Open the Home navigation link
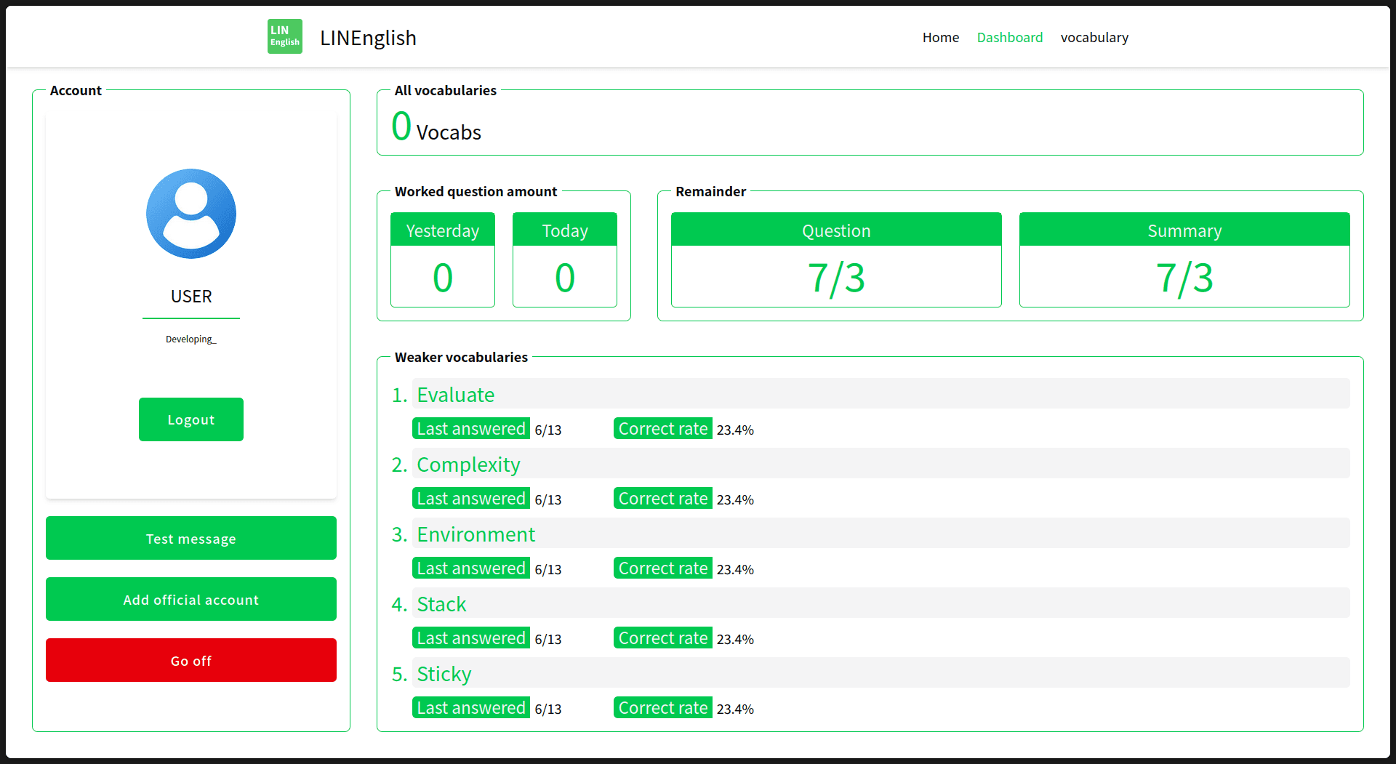The width and height of the screenshot is (1396, 764). [x=940, y=37]
